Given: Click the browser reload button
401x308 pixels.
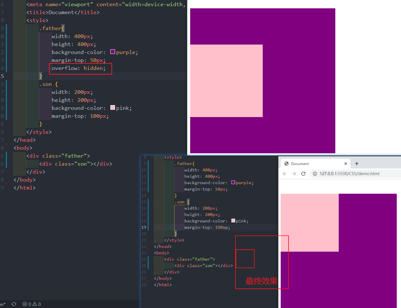Looking at the screenshot, I should (x=303, y=174).
